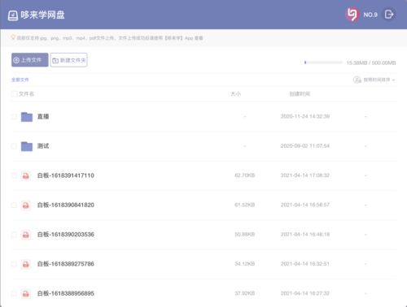Screen dimensions: 407x307
Task: Click the 上传文件 upload button
Action: [x=30, y=60]
